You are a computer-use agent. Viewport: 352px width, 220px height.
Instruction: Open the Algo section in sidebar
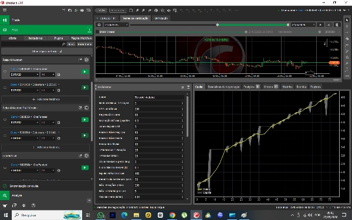[x=46, y=30]
